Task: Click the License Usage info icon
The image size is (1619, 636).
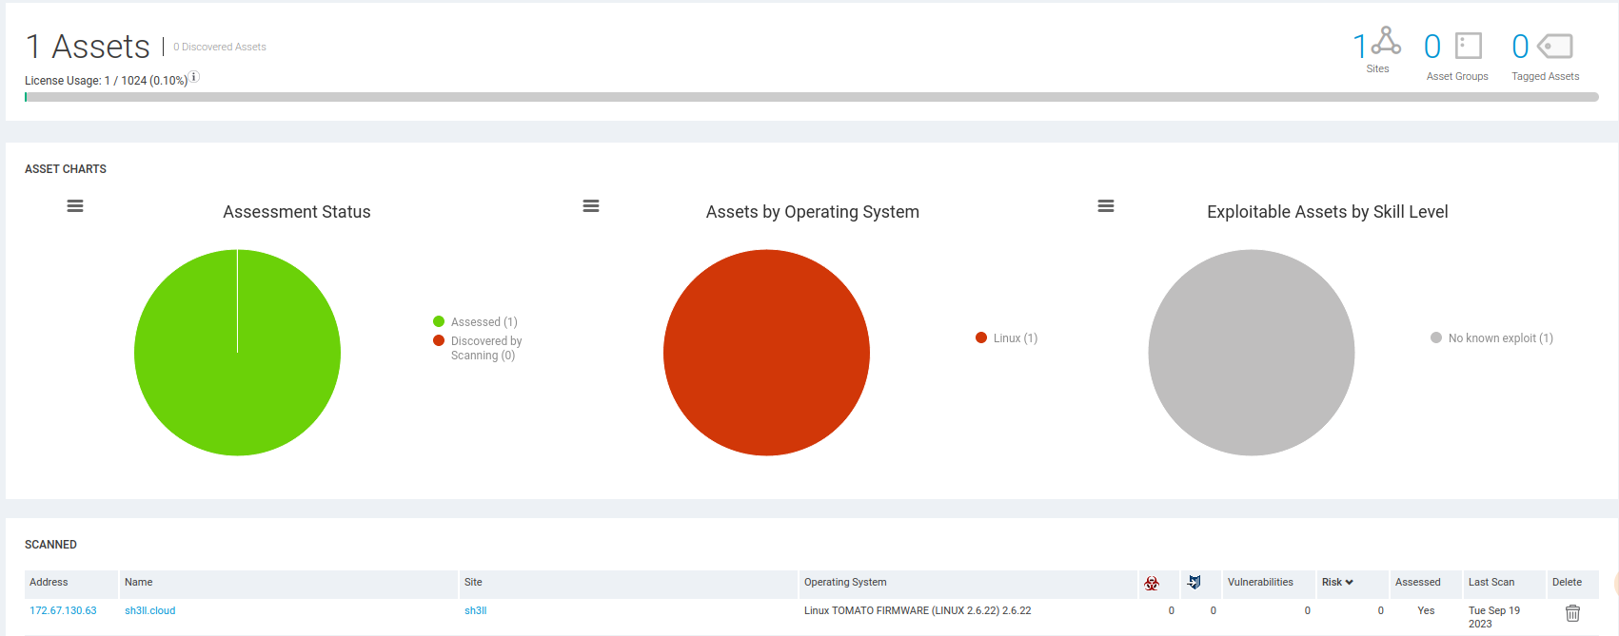Action: pyautogui.click(x=194, y=77)
